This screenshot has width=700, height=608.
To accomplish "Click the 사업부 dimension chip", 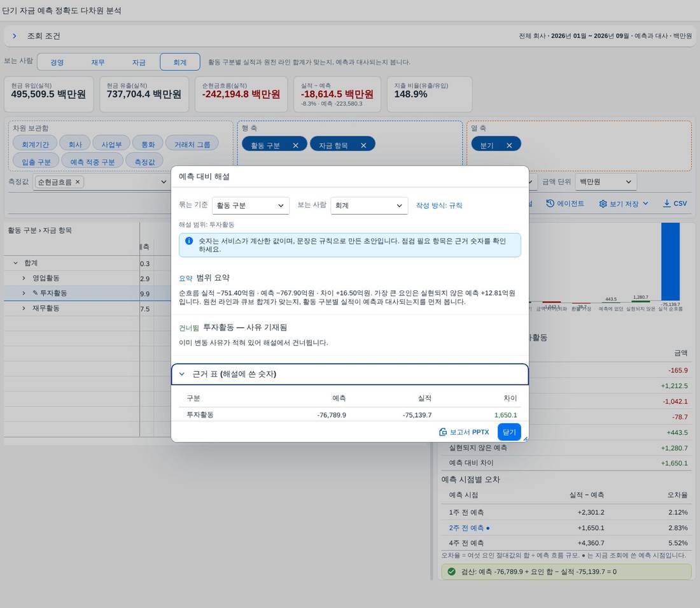I will (x=111, y=145).
